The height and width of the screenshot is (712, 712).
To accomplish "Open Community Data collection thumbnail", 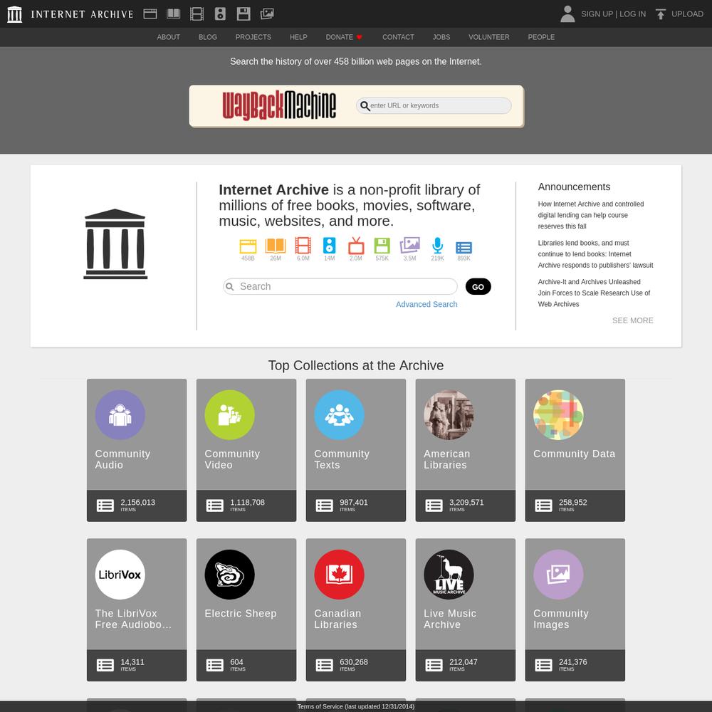I will [x=558, y=414].
